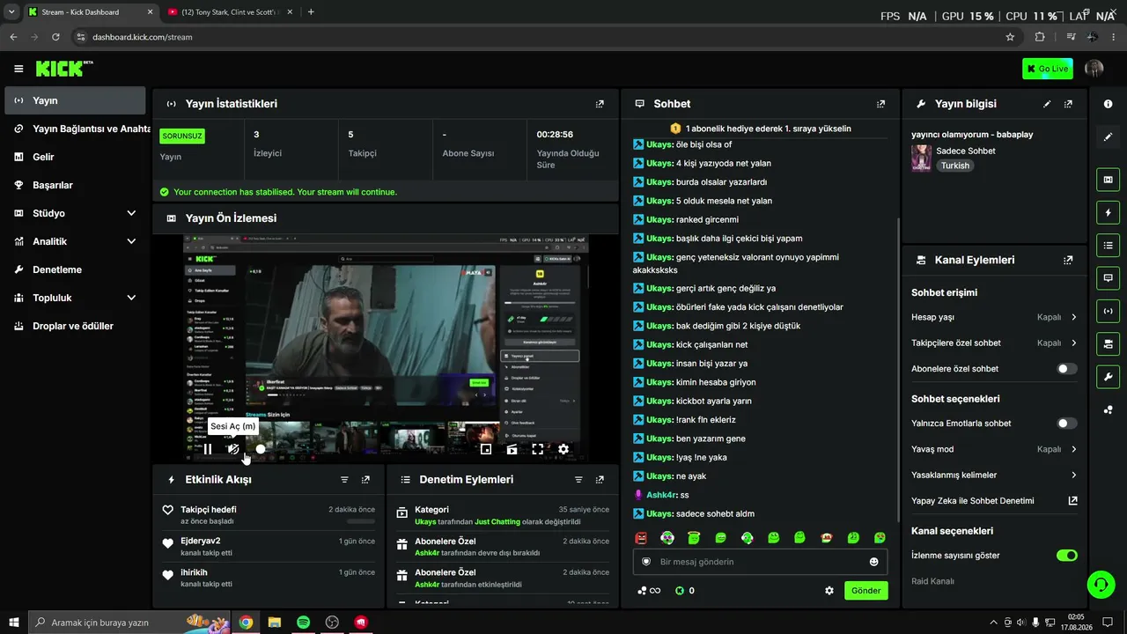Filter the Denetim Eylemleri list

pyautogui.click(x=578, y=480)
